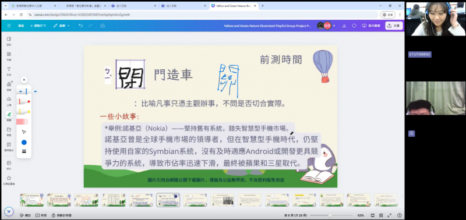The image size is (466, 220).
Task: Click the 分享 (Share) button
Action: (394, 26)
